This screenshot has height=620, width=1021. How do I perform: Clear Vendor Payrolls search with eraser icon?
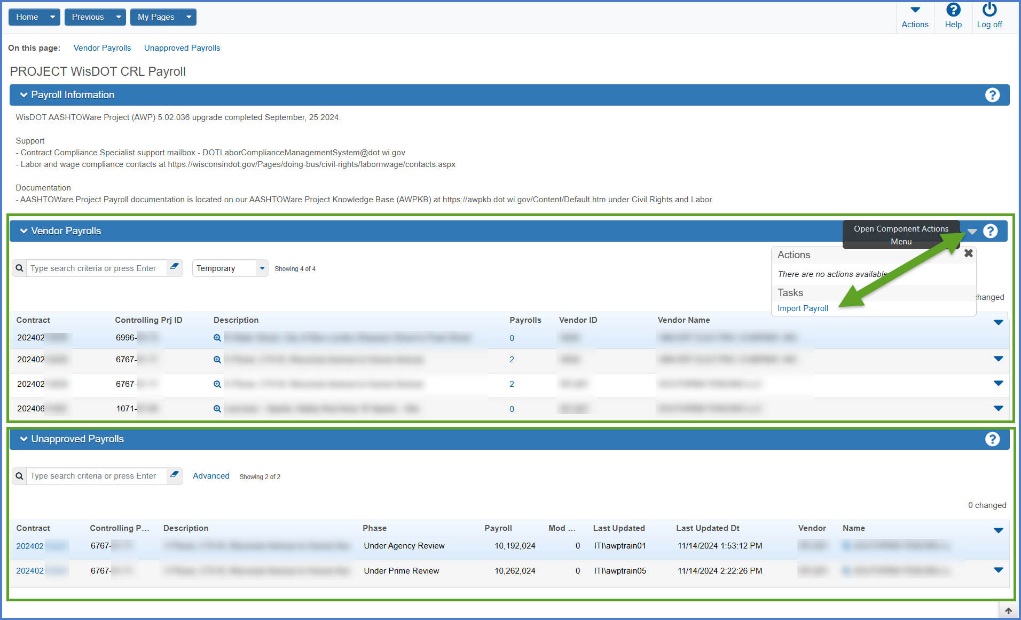(174, 267)
